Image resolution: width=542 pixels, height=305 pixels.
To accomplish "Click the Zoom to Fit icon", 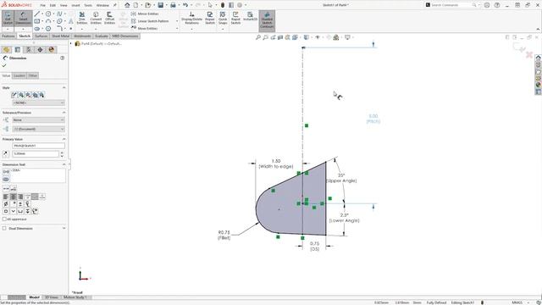I will click(257, 37).
